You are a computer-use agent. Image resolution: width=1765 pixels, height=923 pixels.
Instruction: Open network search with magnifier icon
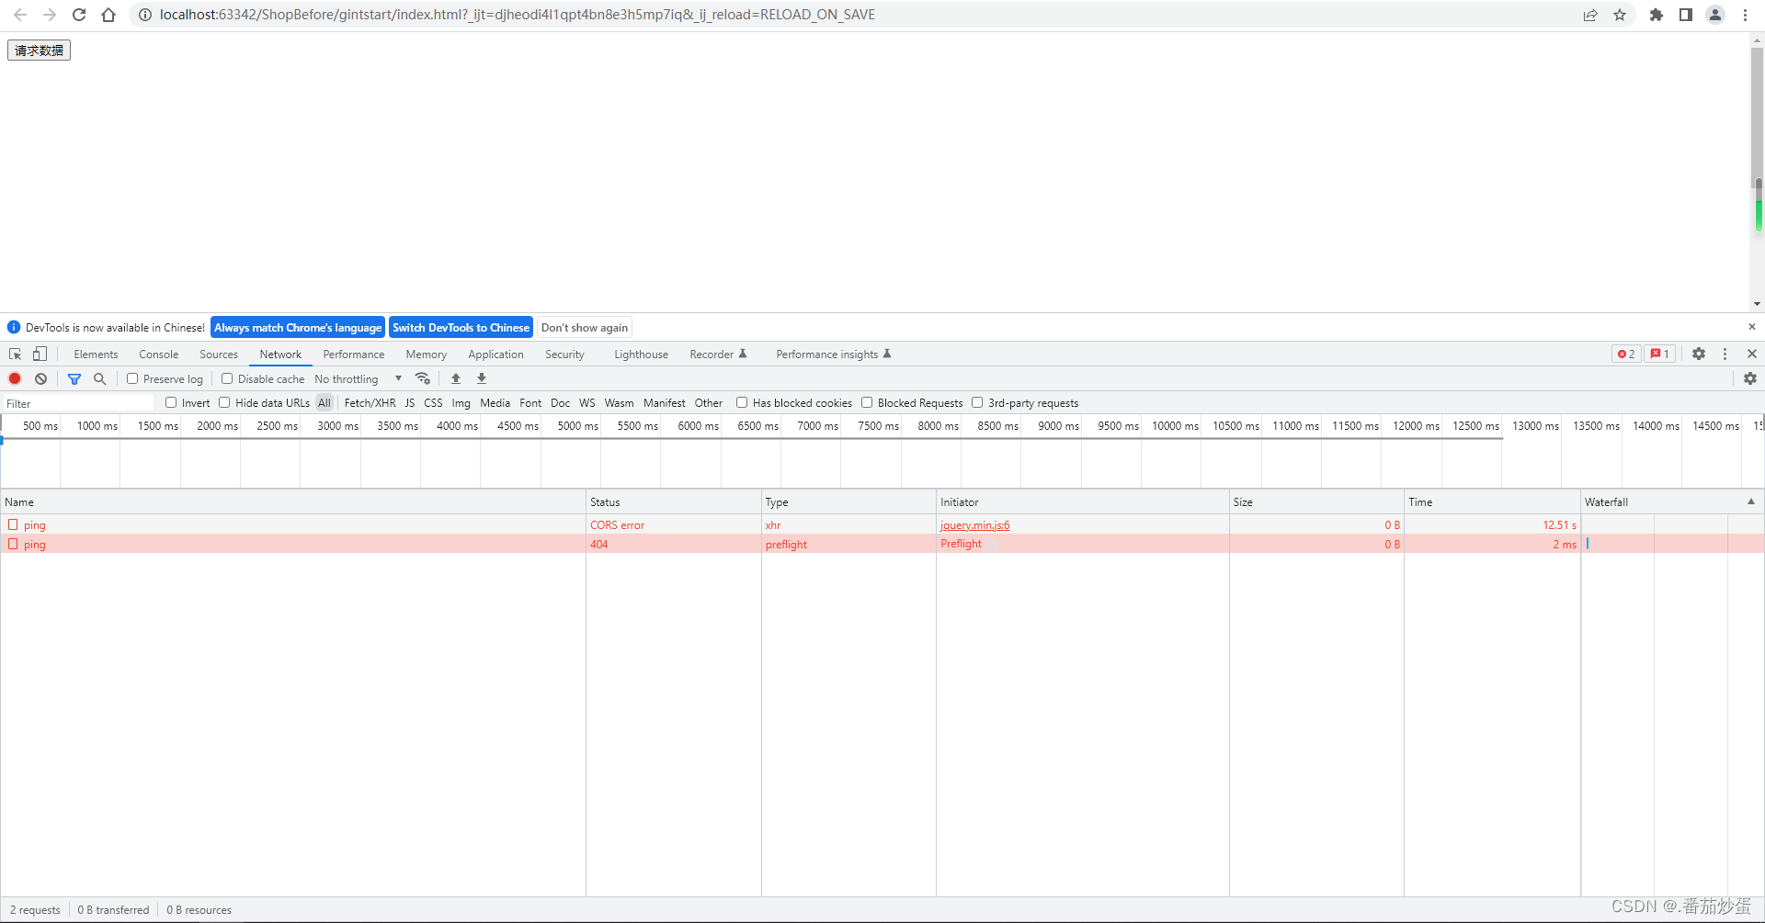tap(100, 378)
